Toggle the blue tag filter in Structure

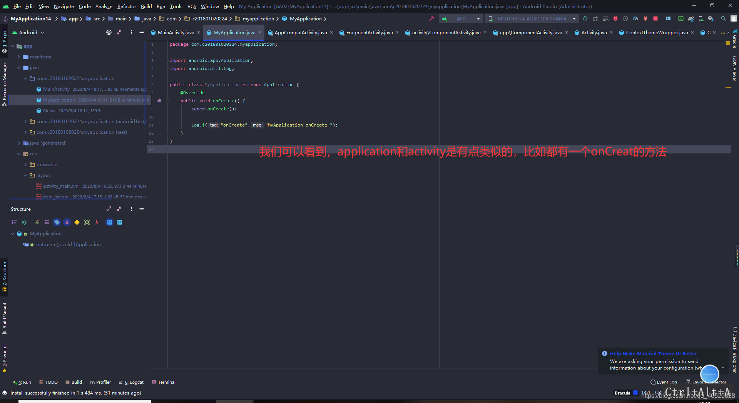click(57, 222)
